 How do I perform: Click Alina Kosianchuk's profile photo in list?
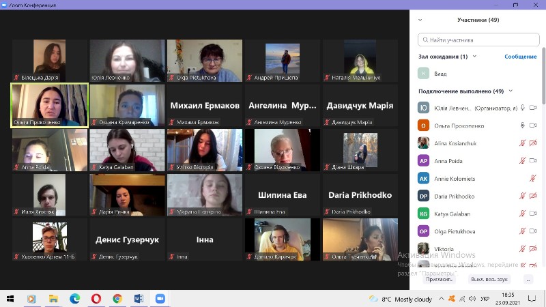423,143
